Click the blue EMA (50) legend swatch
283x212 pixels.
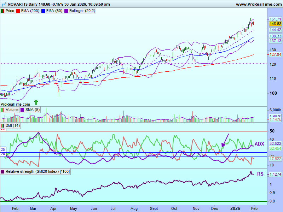click(43, 11)
